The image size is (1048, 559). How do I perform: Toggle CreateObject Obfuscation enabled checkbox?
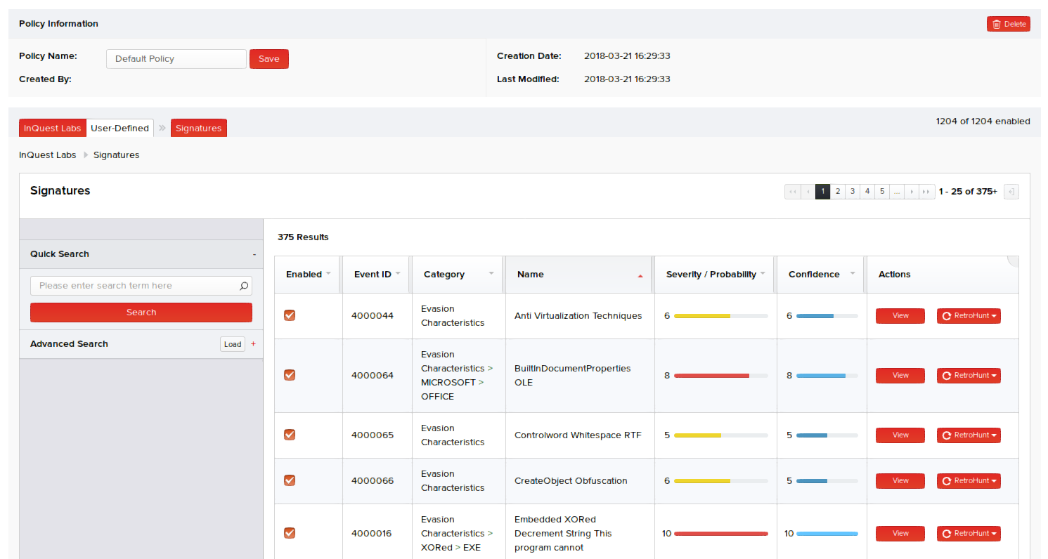(x=290, y=480)
